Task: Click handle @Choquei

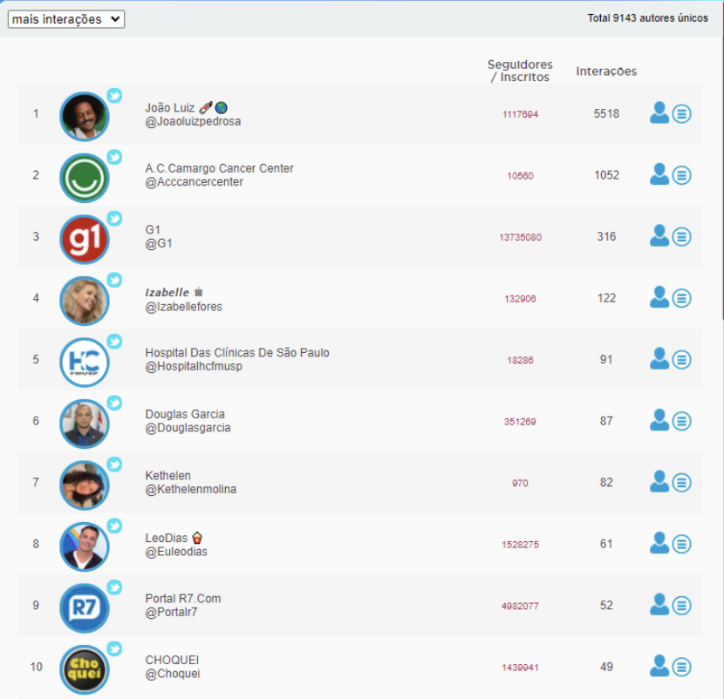Action: pyautogui.click(x=173, y=674)
